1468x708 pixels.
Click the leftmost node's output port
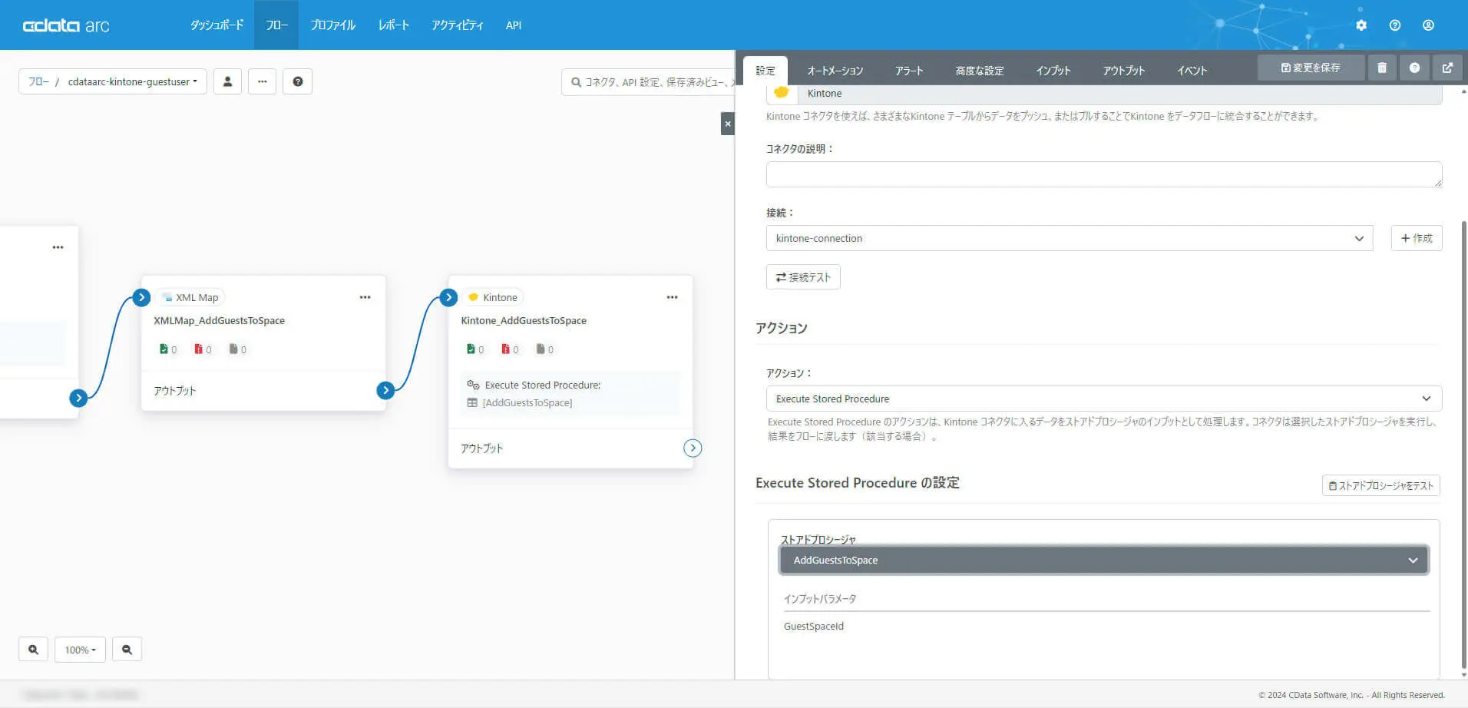pyautogui.click(x=78, y=398)
